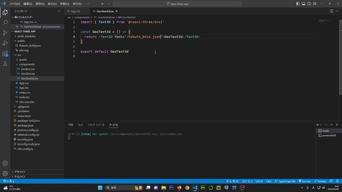Open the Edit menu

[x=28, y=4]
